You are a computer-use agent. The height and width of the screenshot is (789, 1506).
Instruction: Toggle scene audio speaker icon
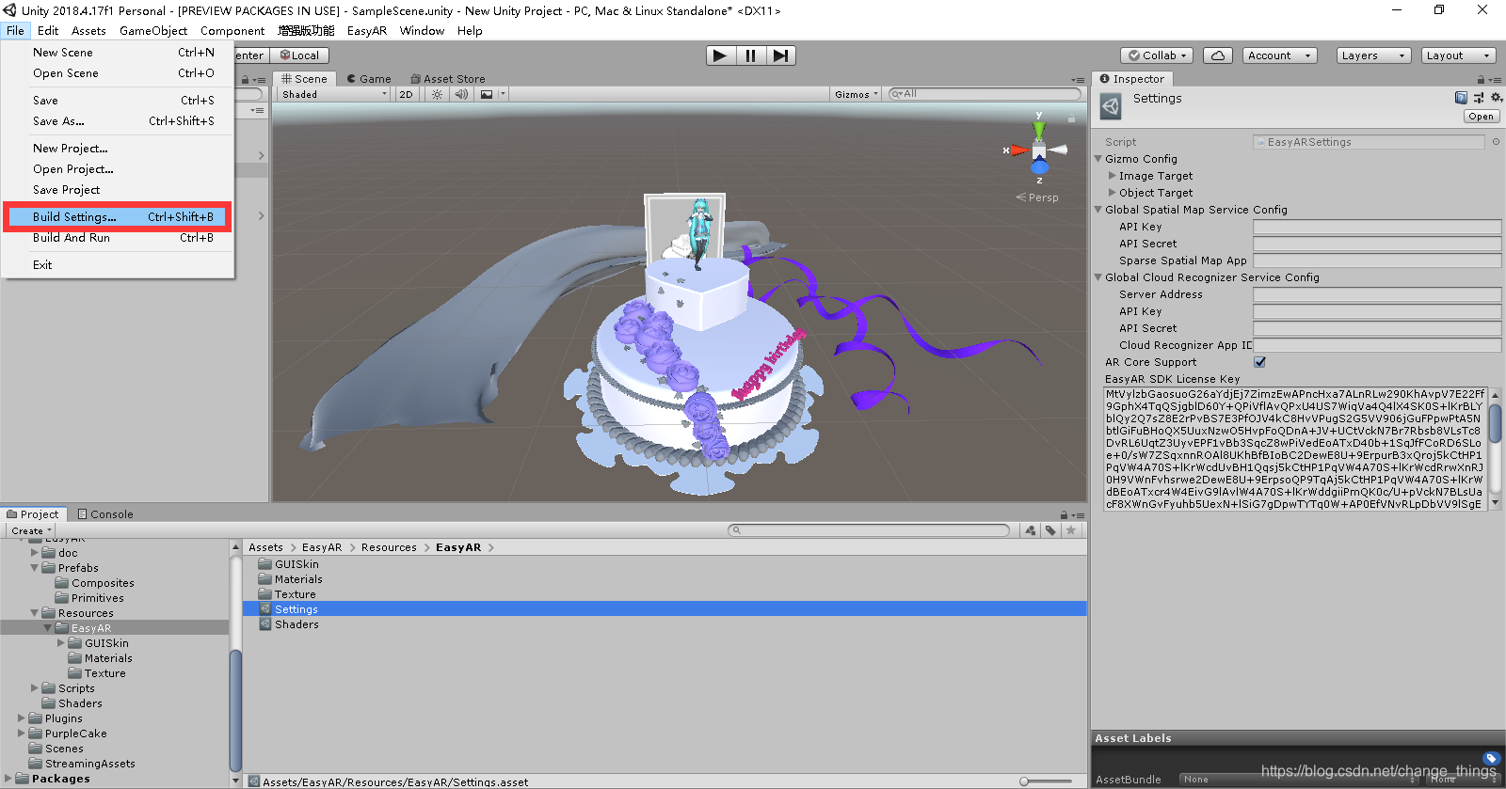461,94
